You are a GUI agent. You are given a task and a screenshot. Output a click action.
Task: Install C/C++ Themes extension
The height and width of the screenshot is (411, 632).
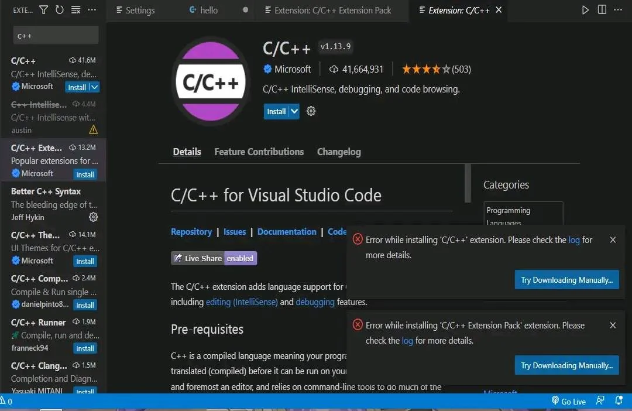pyautogui.click(x=85, y=261)
